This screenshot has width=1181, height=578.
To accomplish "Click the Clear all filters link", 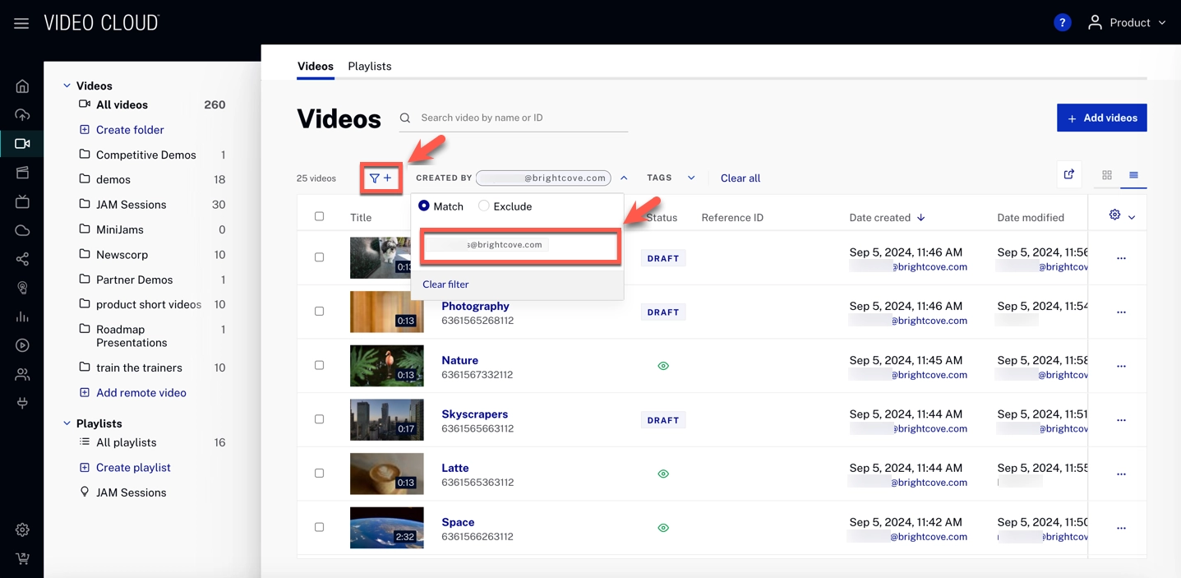I will (740, 178).
